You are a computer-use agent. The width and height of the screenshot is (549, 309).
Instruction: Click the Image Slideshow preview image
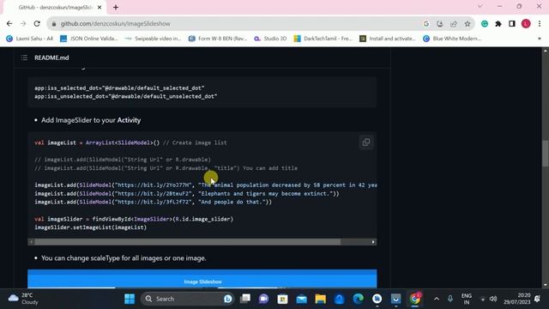coord(202,279)
